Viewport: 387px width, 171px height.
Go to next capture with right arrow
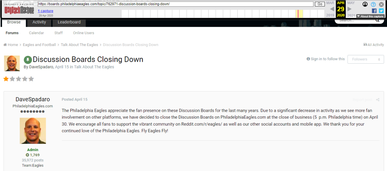tap(350, 9)
